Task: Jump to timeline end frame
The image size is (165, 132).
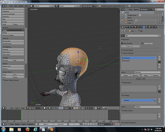Action: pyautogui.click(x=96, y=124)
